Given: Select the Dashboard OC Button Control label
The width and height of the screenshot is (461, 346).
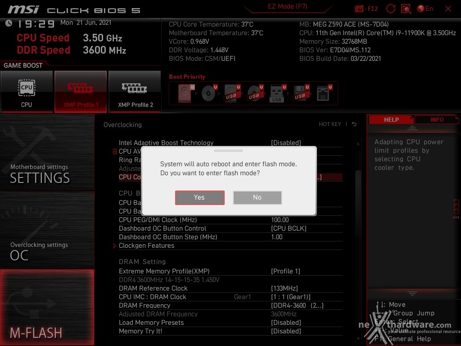Looking at the screenshot, I should tap(162, 228).
